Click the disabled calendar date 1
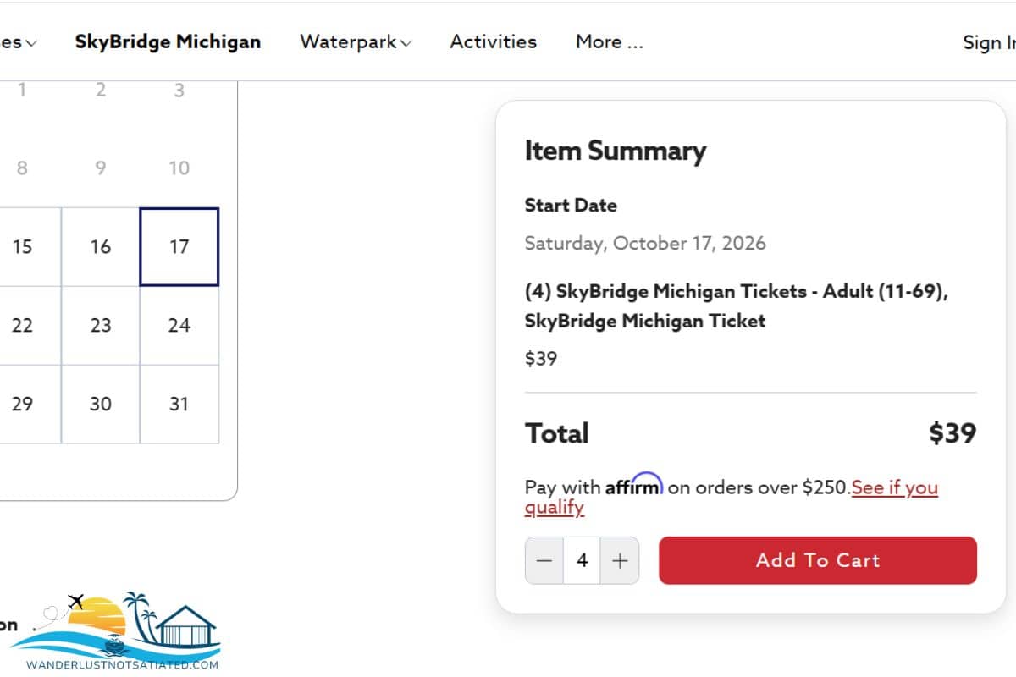Image resolution: width=1016 pixels, height=677 pixels. click(x=22, y=91)
